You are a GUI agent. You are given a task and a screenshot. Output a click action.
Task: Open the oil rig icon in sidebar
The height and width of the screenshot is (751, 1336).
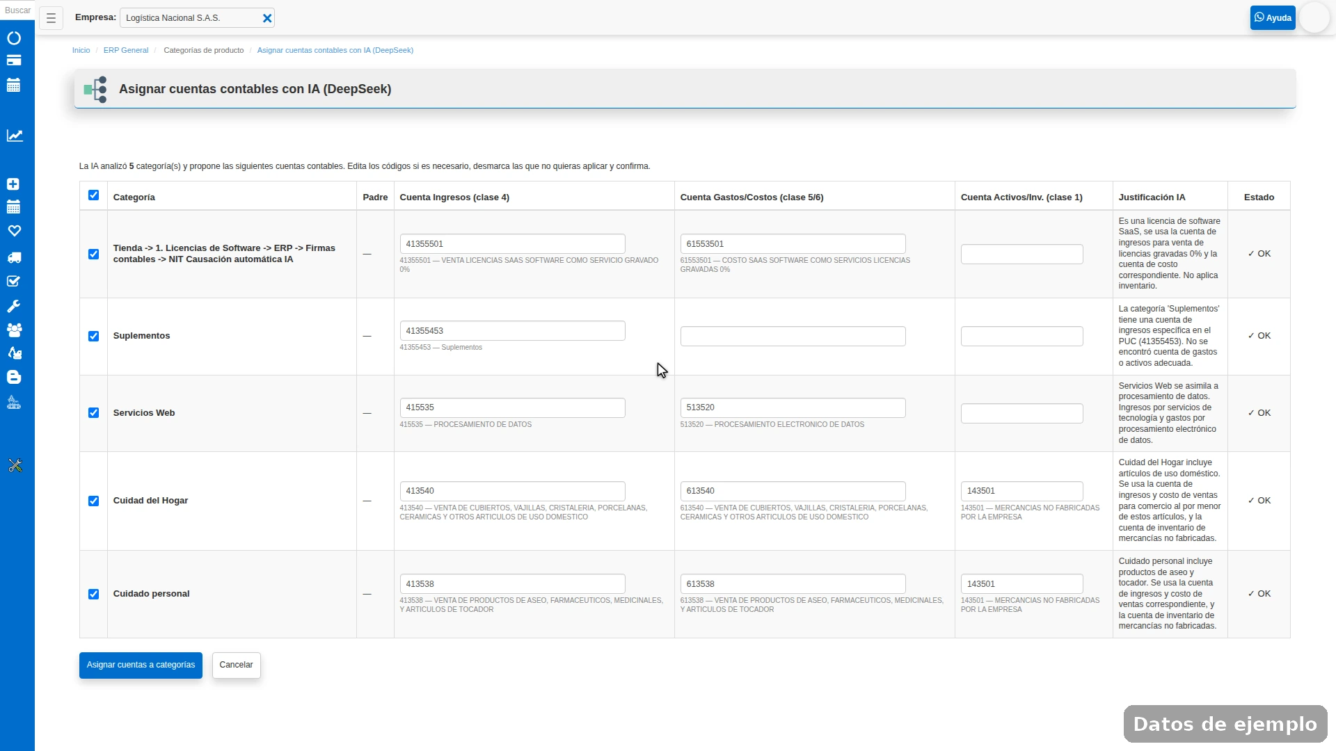14,403
